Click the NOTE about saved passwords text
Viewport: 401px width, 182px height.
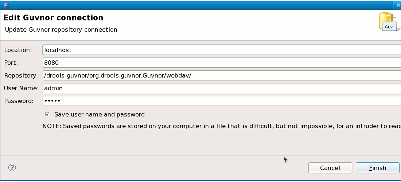(222, 126)
